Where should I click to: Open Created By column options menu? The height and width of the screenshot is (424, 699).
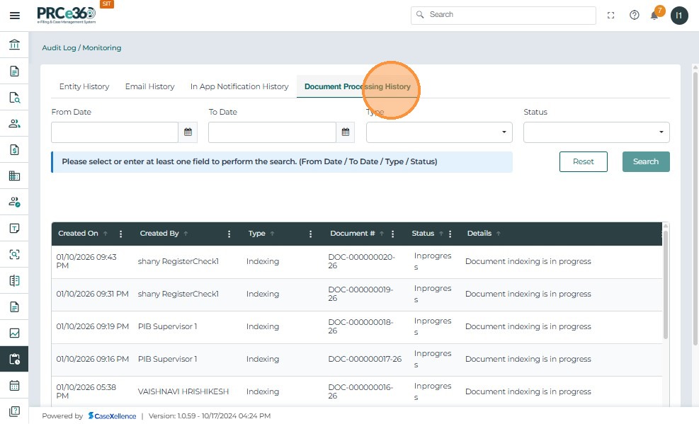(x=229, y=234)
